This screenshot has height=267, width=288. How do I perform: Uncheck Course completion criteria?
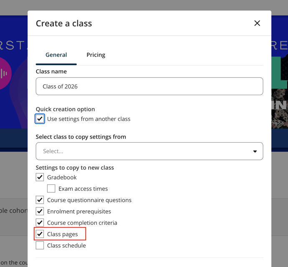[40, 223]
